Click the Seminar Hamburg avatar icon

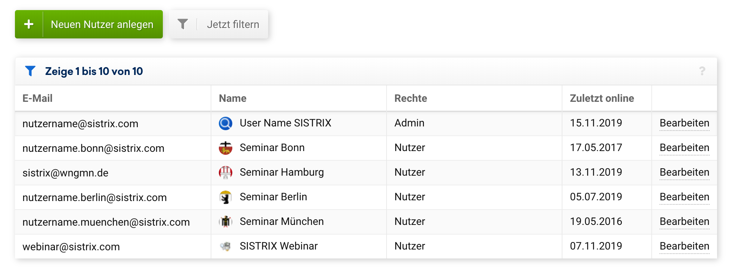tap(226, 172)
